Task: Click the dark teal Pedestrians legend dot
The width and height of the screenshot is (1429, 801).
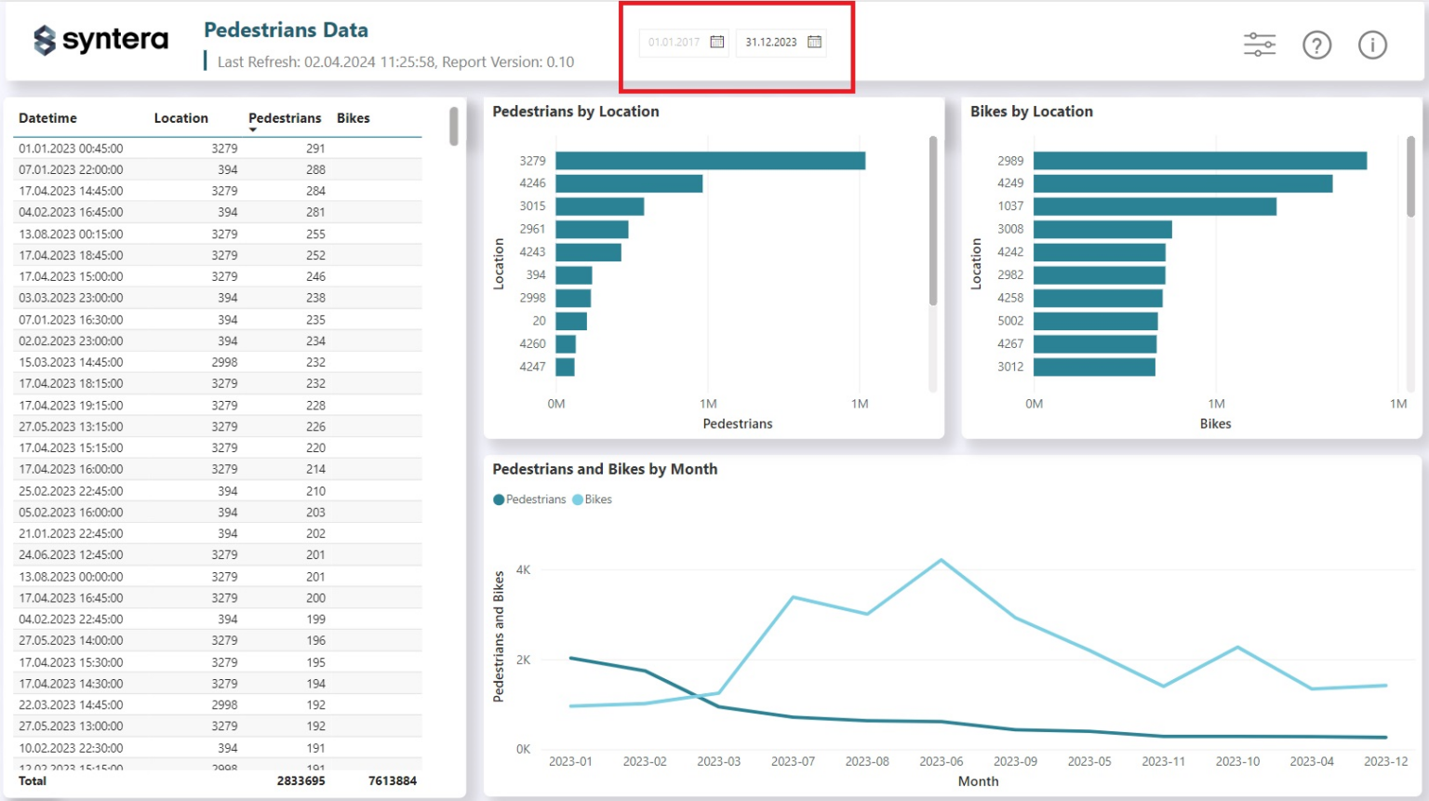Action: point(499,500)
